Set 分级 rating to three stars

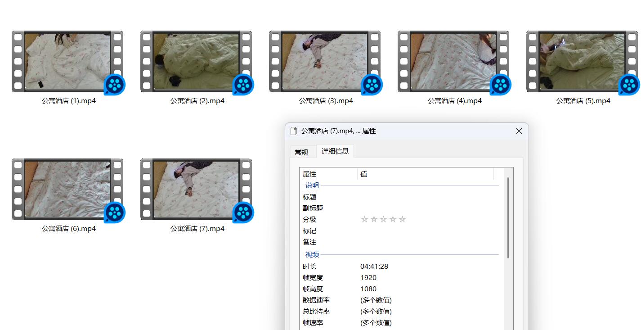(383, 219)
